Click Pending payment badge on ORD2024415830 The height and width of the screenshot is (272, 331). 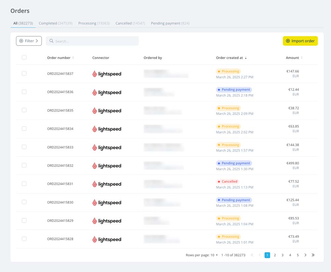234,200
